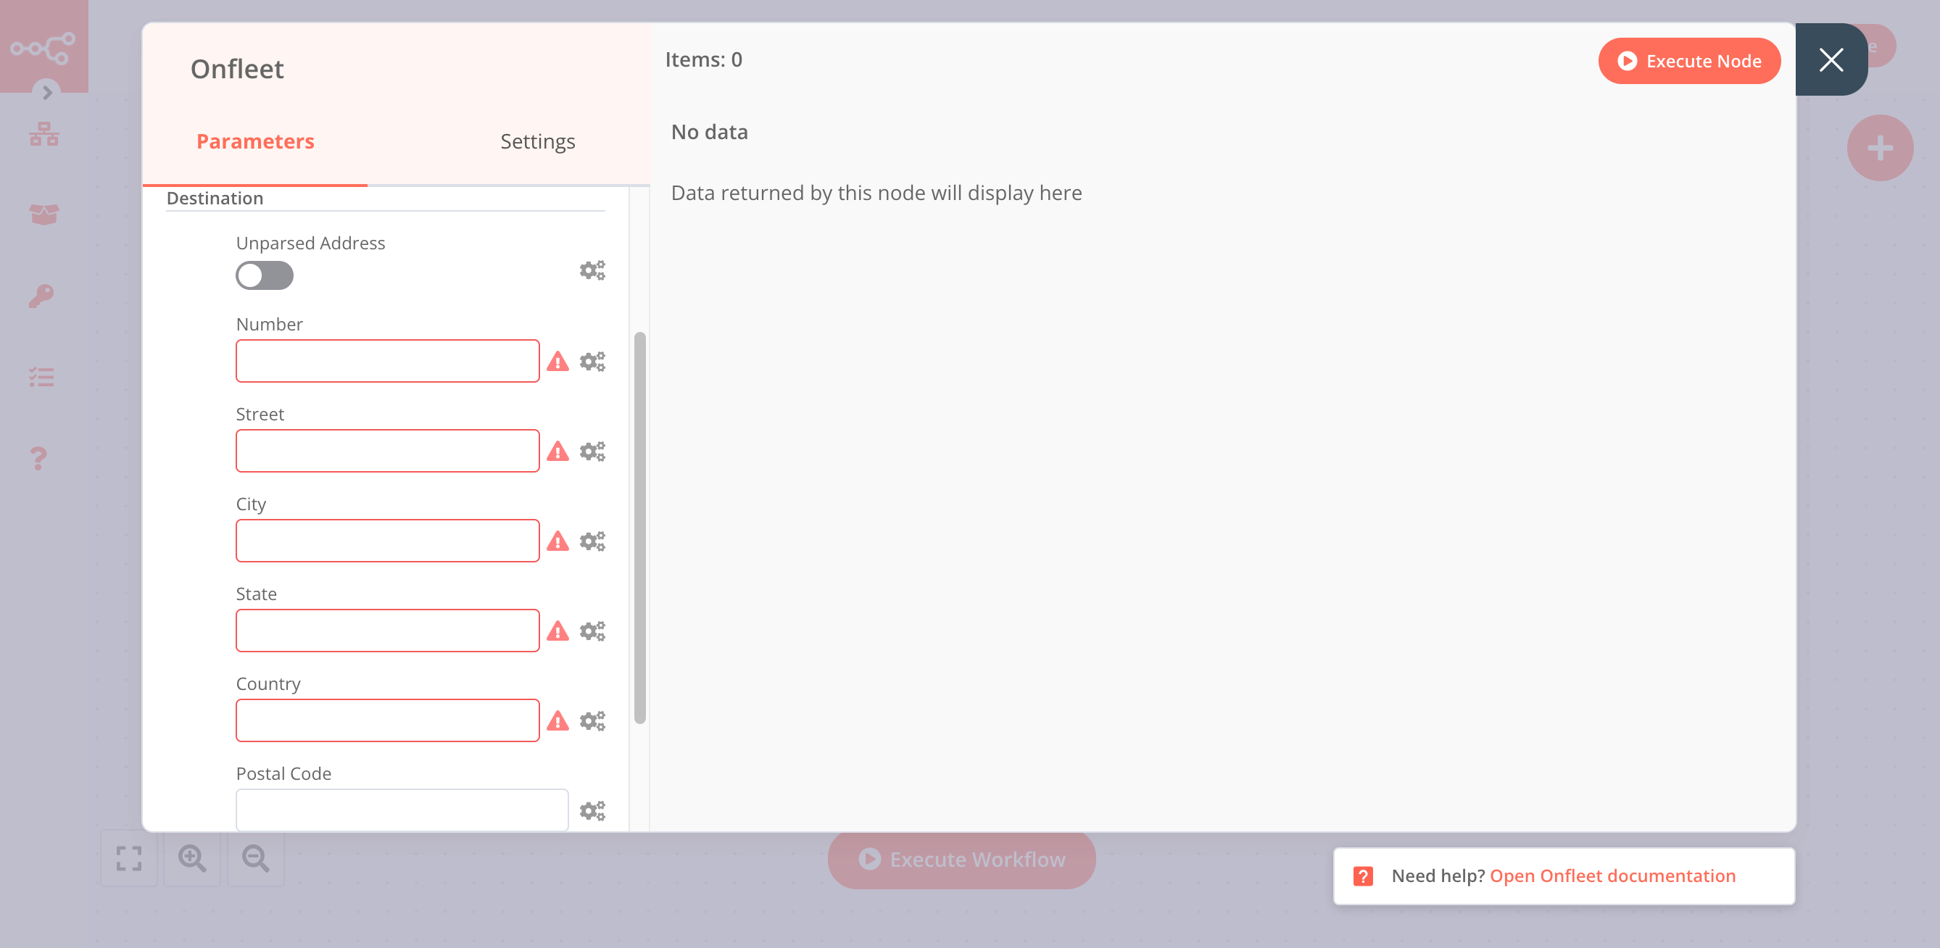1940x948 pixels.
Task: Click the help question icon in banner
Action: 1362,876
